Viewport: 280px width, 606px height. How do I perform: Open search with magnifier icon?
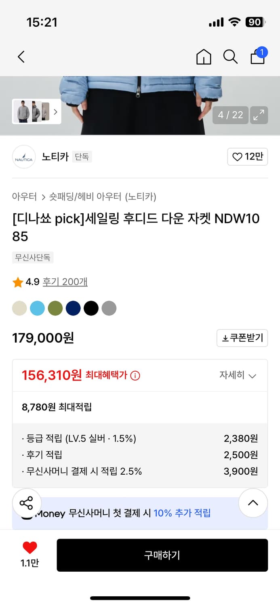point(230,57)
